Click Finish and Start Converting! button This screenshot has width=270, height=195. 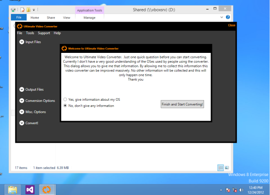click(182, 104)
